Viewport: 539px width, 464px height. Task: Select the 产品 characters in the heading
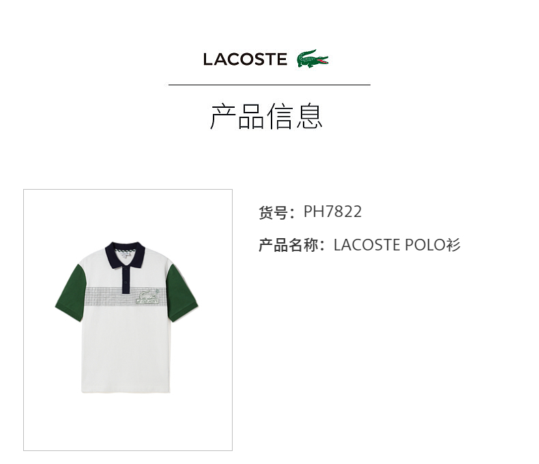pos(237,116)
